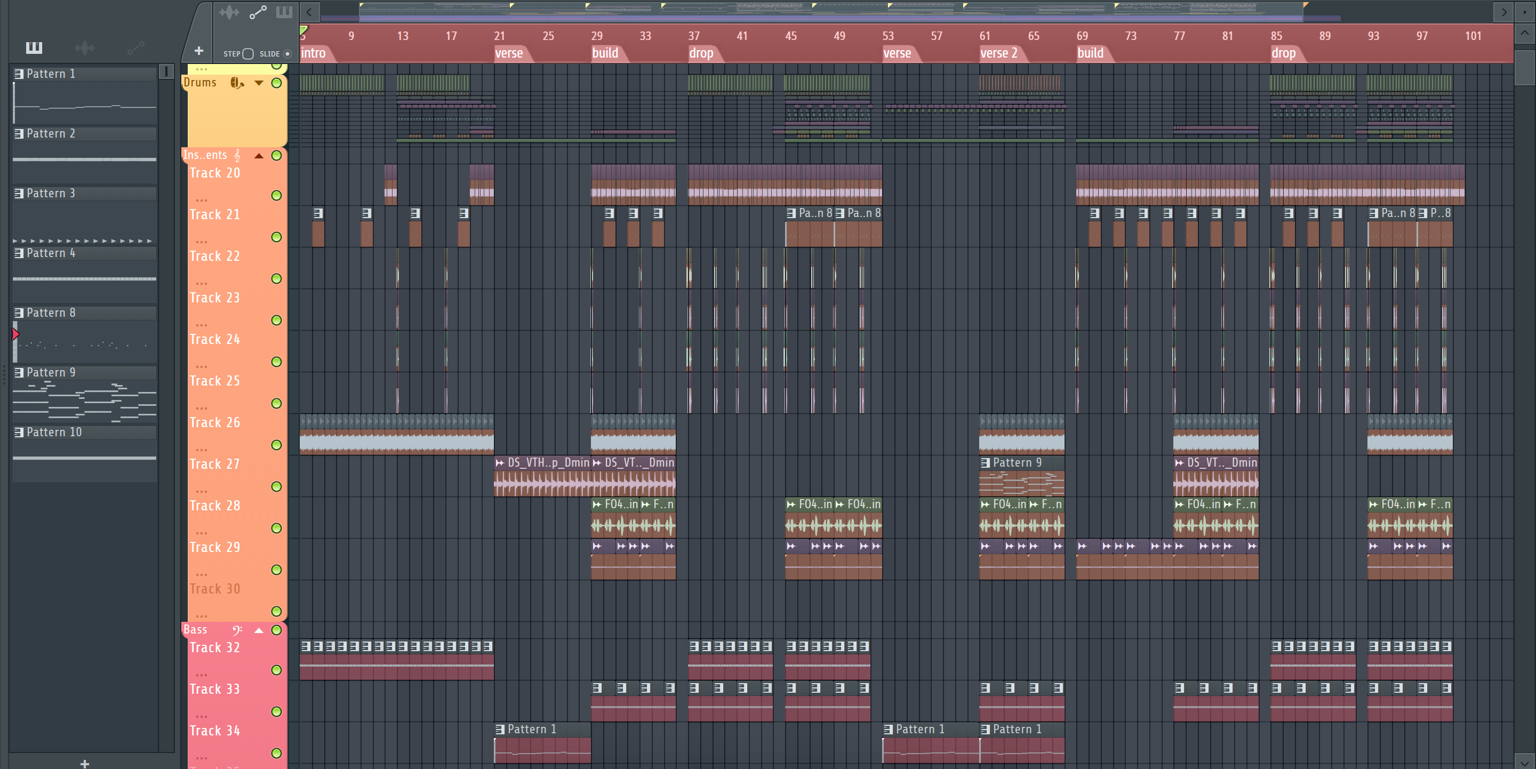Click the Pattern 9 note preview thumbnail

(85, 401)
